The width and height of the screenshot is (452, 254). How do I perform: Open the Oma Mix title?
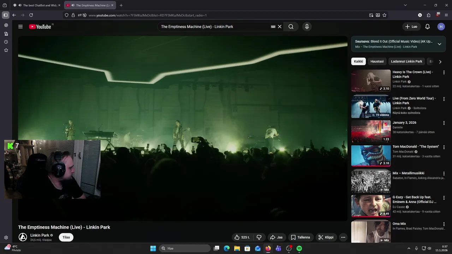[x=399, y=224]
